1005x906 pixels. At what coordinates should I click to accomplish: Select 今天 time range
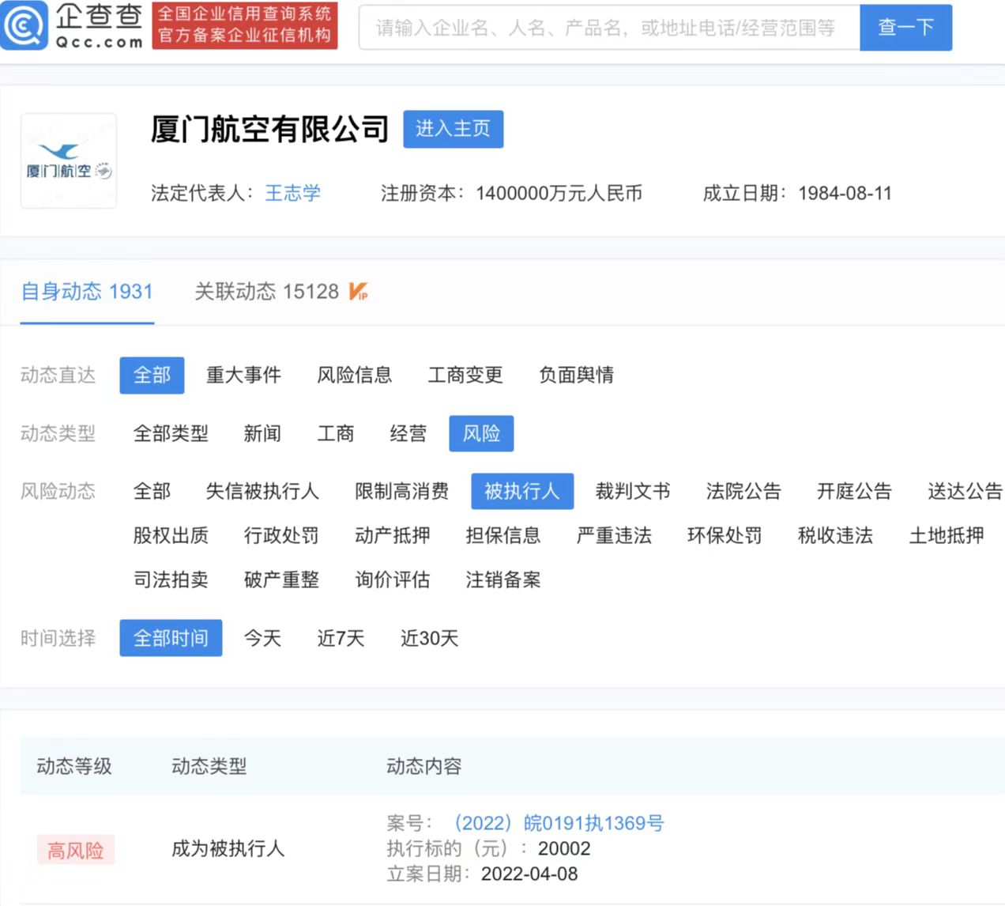click(262, 638)
